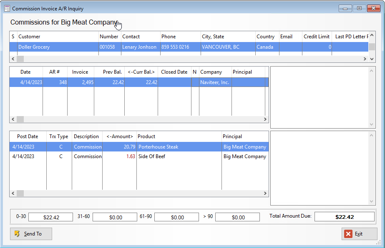Viewport: 385px width, 248px height.
Task: Click the AR # column header
Action: (55, 72)
